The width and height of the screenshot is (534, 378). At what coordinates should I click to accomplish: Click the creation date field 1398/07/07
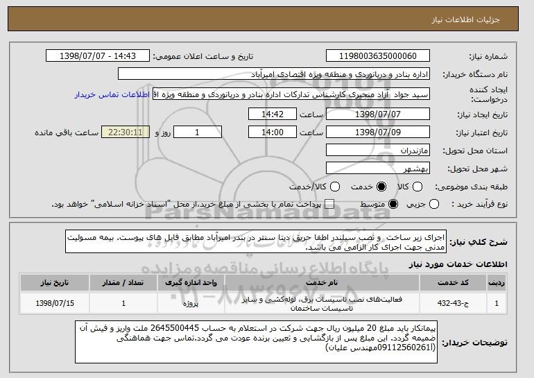378,114
